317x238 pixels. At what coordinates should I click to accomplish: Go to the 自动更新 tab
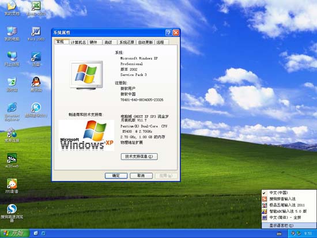point(145,42)
